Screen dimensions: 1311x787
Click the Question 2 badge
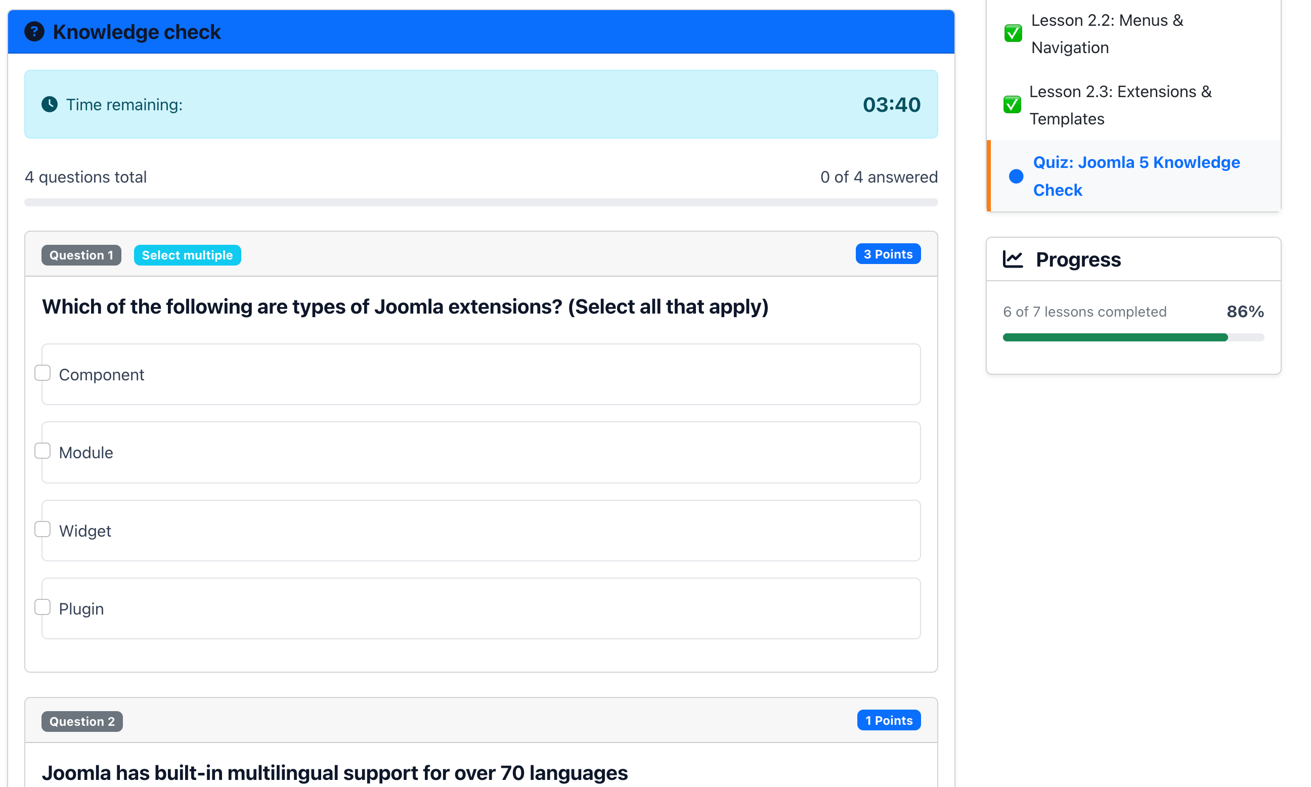pyautogui.click(x=82, y=721)
